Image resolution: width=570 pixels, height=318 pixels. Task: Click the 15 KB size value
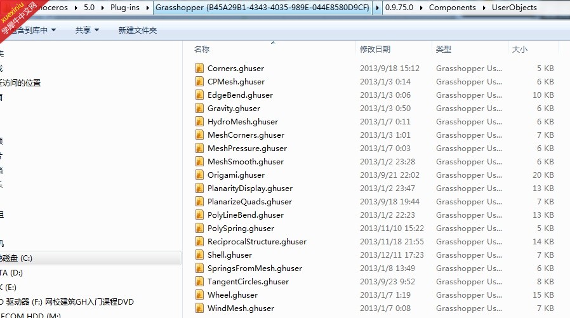pyautogui.click(x=543, y=295)
